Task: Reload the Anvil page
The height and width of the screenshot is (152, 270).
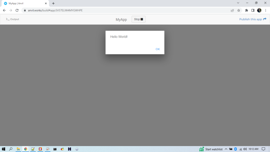Action: [17, 10]
